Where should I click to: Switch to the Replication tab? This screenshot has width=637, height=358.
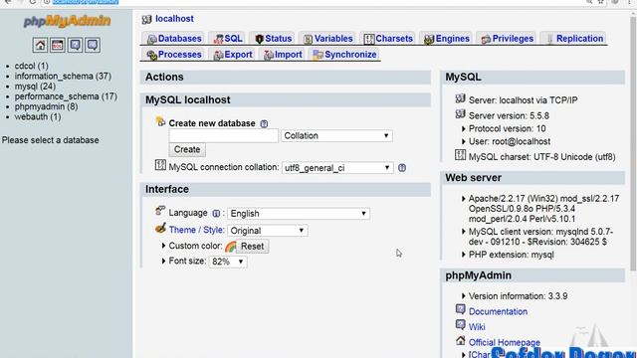[573, 39]
